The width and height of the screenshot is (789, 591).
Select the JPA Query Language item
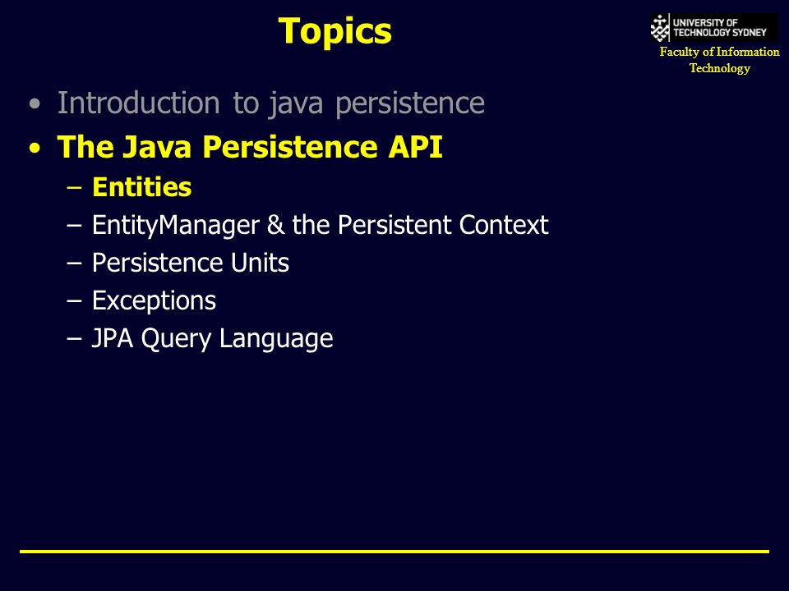pos(212,339)
